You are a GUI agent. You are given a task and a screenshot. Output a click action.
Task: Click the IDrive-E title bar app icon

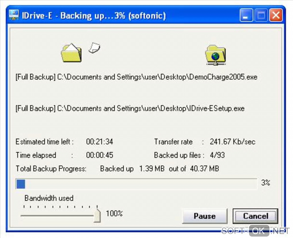pos(14,15)
